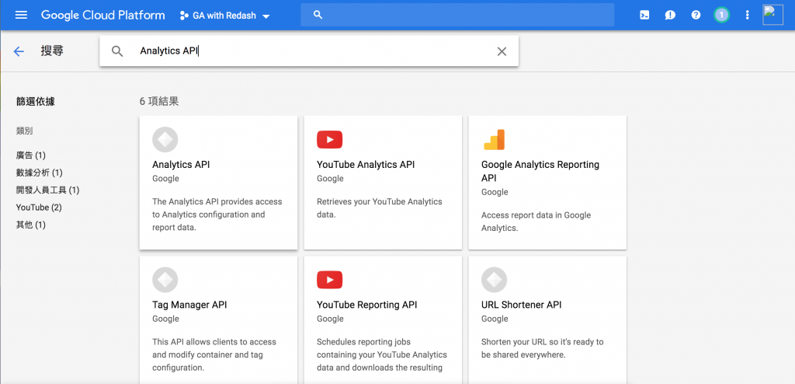Open the three-dot settings menu
This screenshot has height=384, width=795.
coord(747,15)
